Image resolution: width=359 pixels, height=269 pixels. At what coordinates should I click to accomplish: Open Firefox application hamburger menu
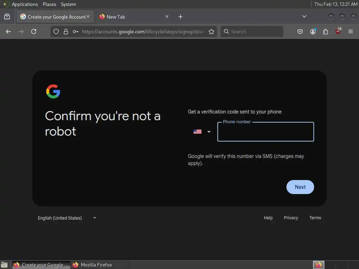click(x=351, y=32)
